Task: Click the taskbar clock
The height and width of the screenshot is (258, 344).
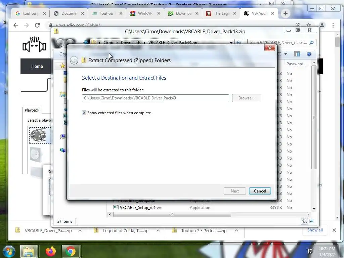Action: tap(327, 252)
